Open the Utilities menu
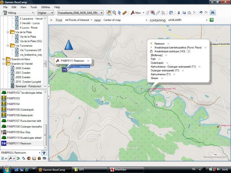 coord(46,7)
